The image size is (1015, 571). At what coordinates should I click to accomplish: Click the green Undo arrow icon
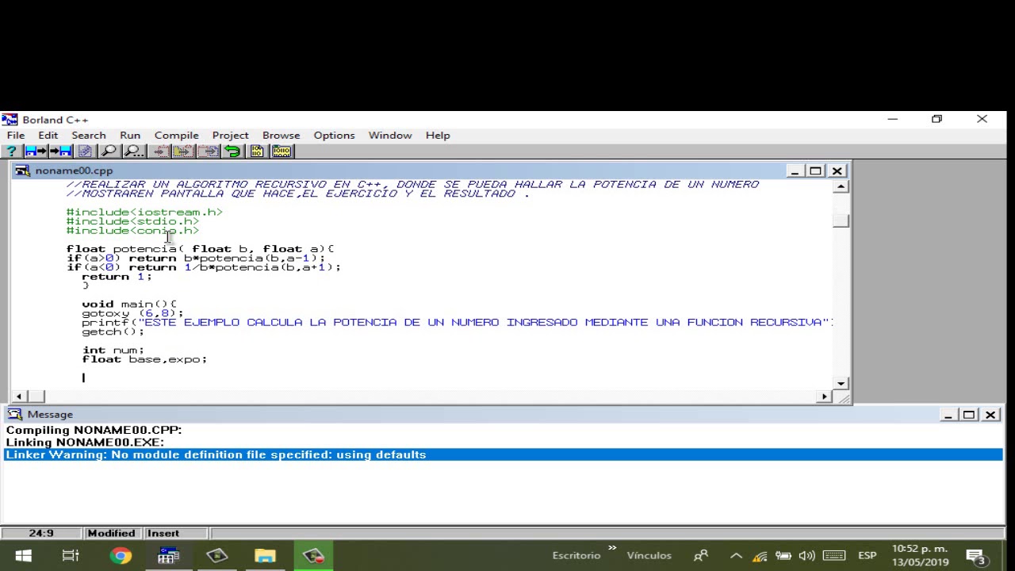pyautogui.click(x=232, y=151)
